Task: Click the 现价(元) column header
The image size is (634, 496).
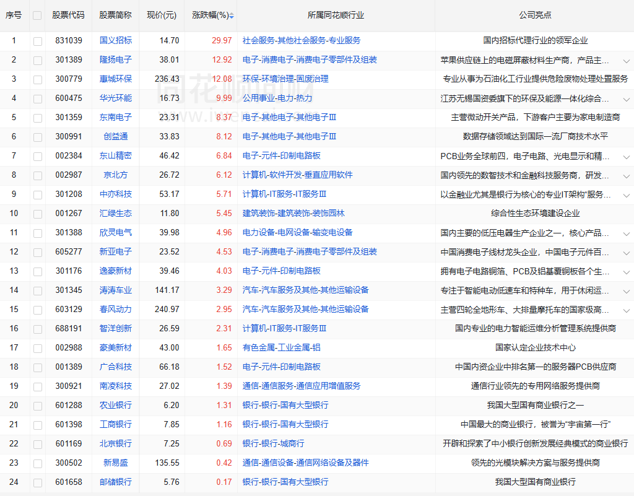Action: pos(162,15)
